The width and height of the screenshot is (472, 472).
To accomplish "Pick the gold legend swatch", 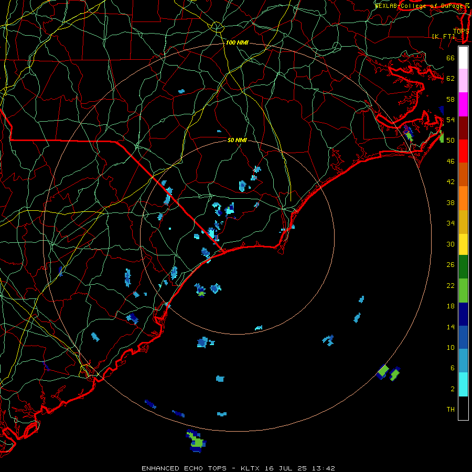I will pyautogui.click(x=463, y=222).
